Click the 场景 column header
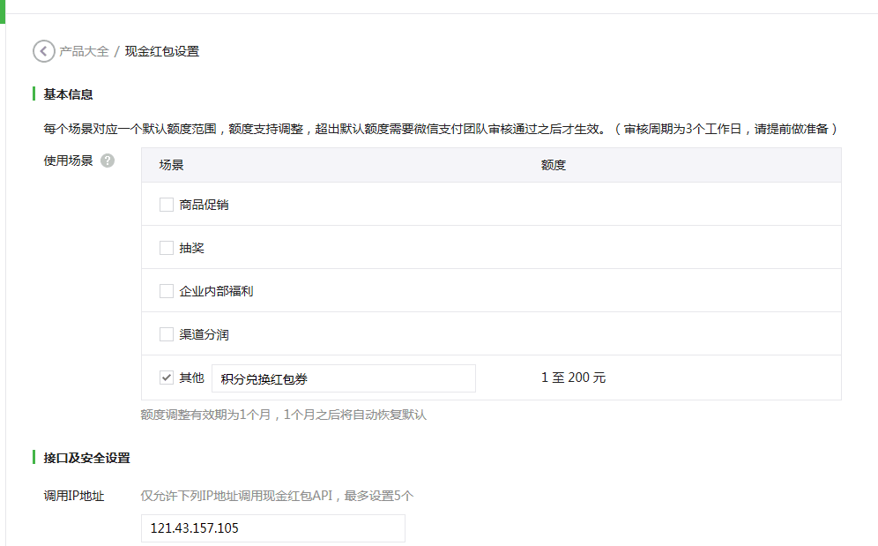Viewport: 878px width, 546px height. [171, 165]
